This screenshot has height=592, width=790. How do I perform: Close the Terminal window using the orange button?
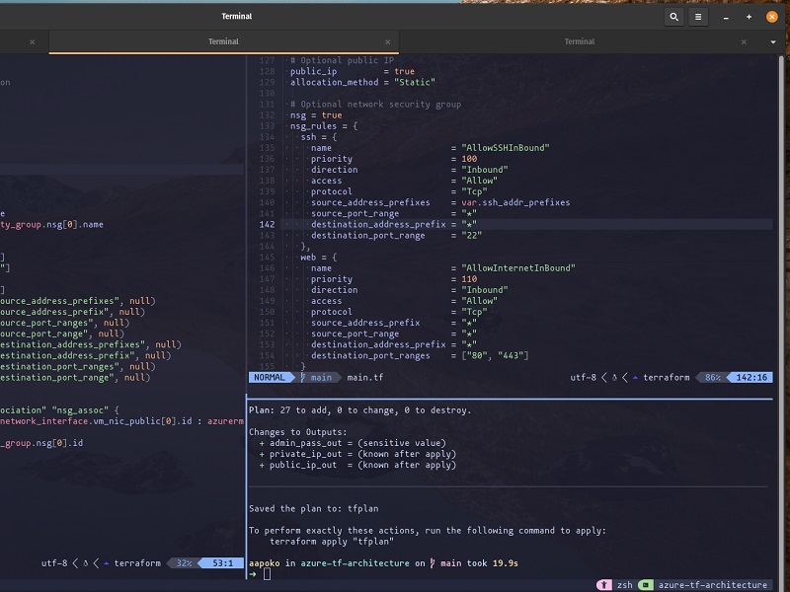pos(772,17)
